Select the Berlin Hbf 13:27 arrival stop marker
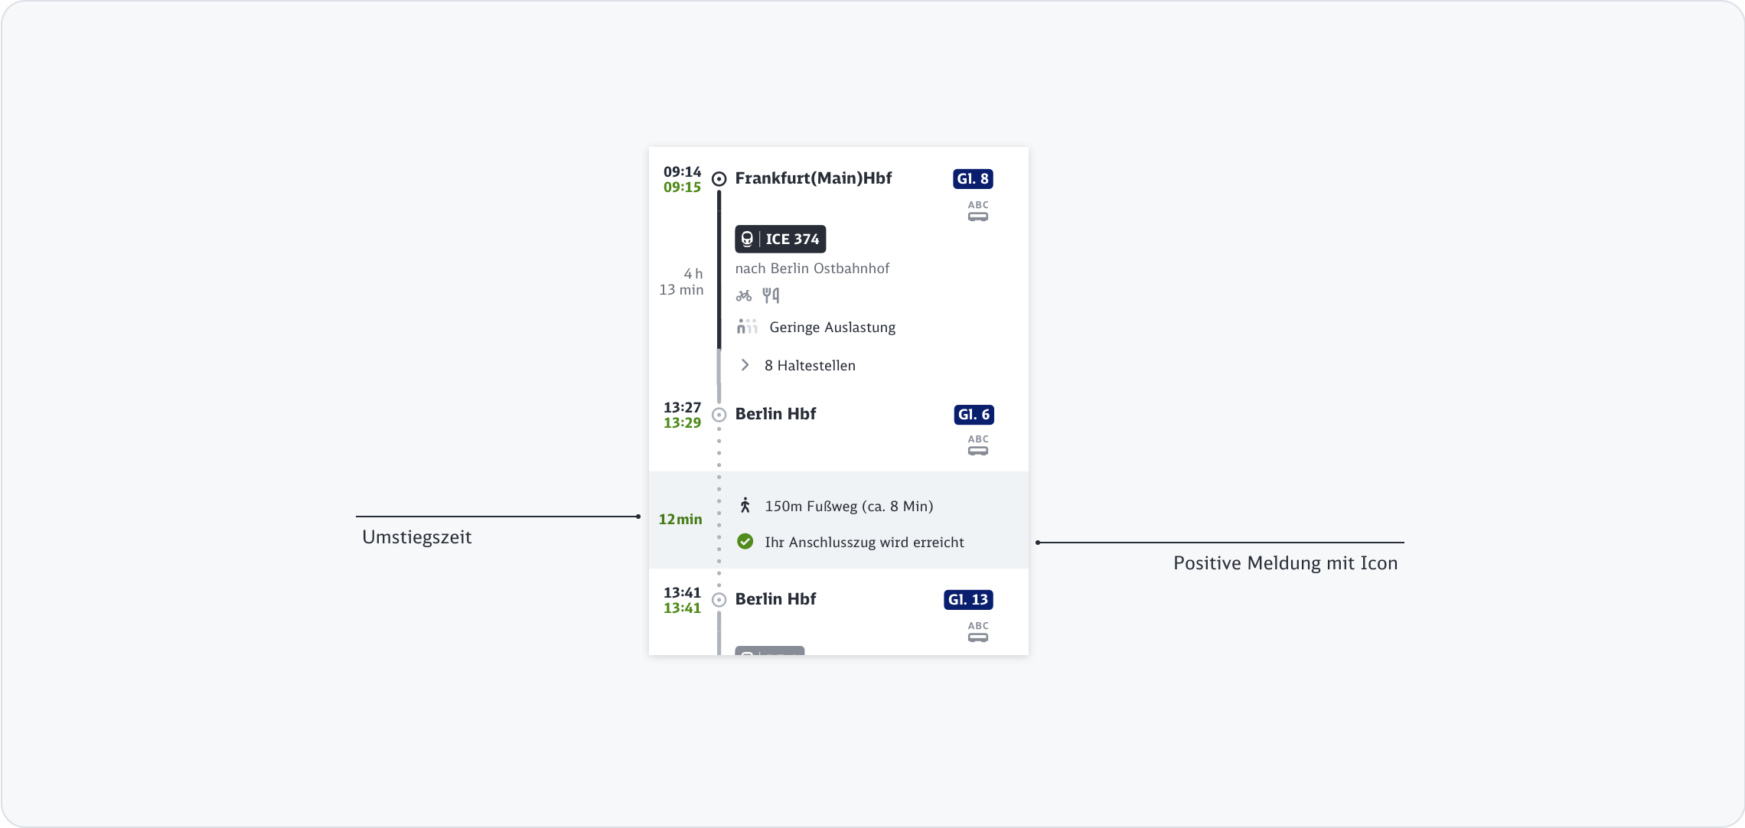The width and height of the screenshot is (1745, 828). click(x=719, y=415)
